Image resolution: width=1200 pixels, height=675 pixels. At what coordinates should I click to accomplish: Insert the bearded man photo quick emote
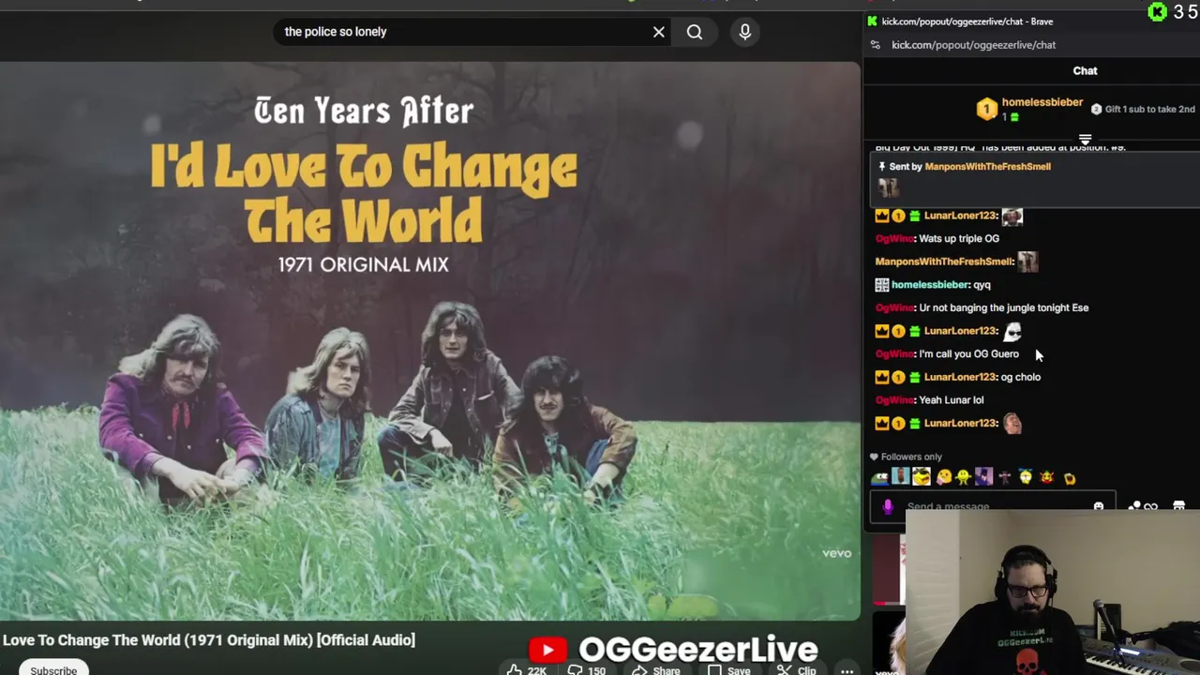(901, 477)
